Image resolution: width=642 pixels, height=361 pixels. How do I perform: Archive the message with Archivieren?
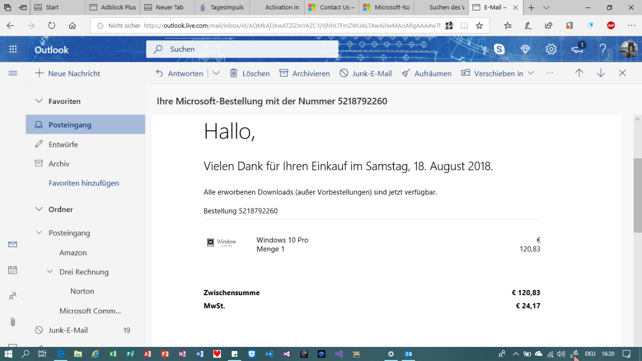(x=305, y=73)
